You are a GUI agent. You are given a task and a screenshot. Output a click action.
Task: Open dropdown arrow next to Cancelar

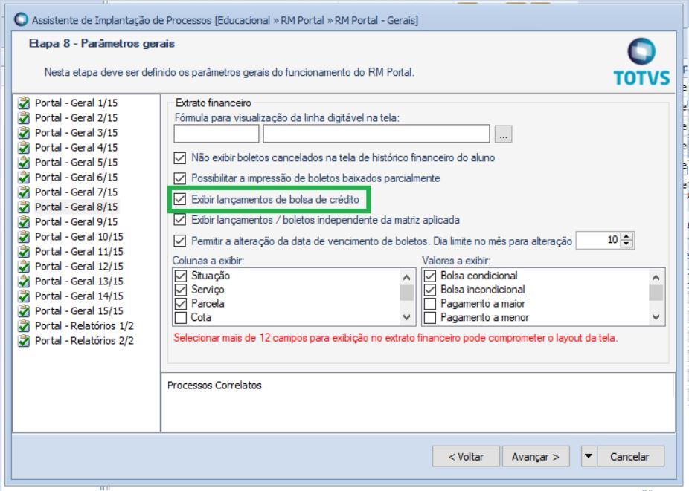pos(589,456)
